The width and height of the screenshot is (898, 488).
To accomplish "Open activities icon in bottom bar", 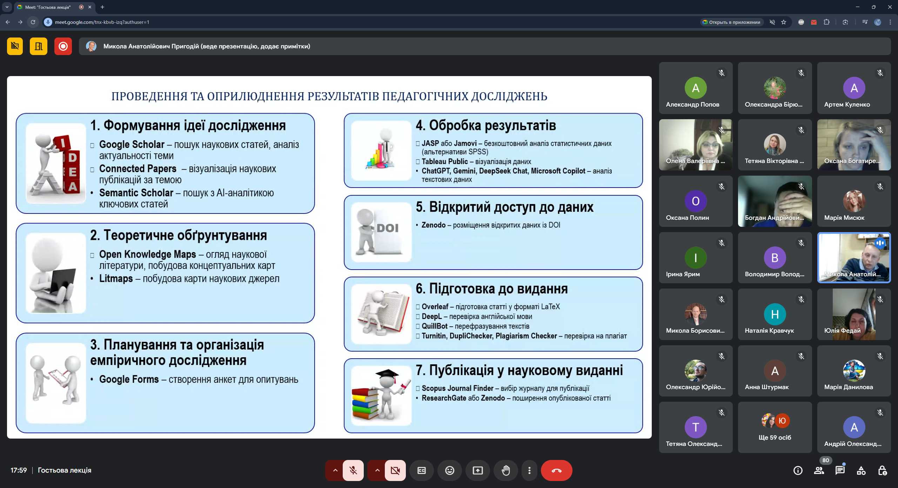I will coord(861,470).
